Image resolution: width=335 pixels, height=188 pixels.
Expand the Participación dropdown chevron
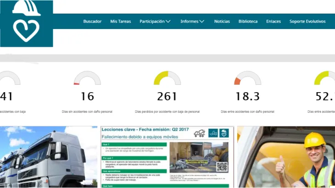click(168, 22)
